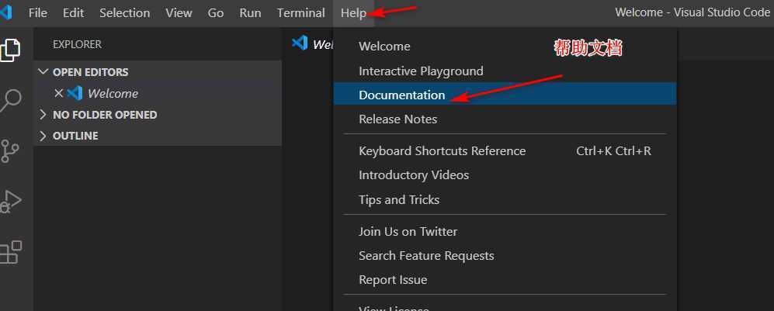Open the File menu
This screenshot has width=774, height=311.
point(38,13)
